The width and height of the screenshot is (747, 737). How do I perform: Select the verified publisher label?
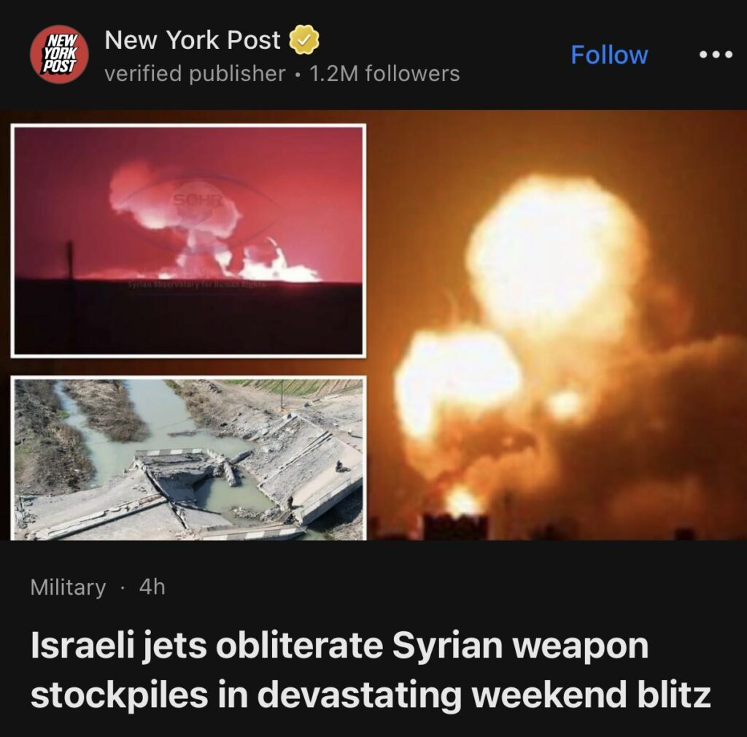(x=195, y=74)
